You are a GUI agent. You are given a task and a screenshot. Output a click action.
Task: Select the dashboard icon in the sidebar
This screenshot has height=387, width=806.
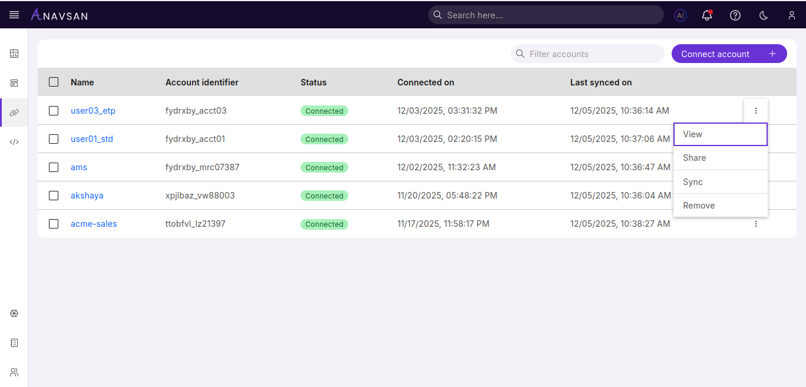(14, 54)
